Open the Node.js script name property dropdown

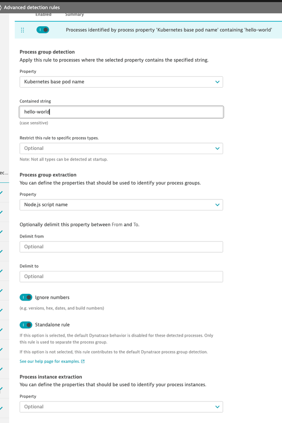click(121, 205)
